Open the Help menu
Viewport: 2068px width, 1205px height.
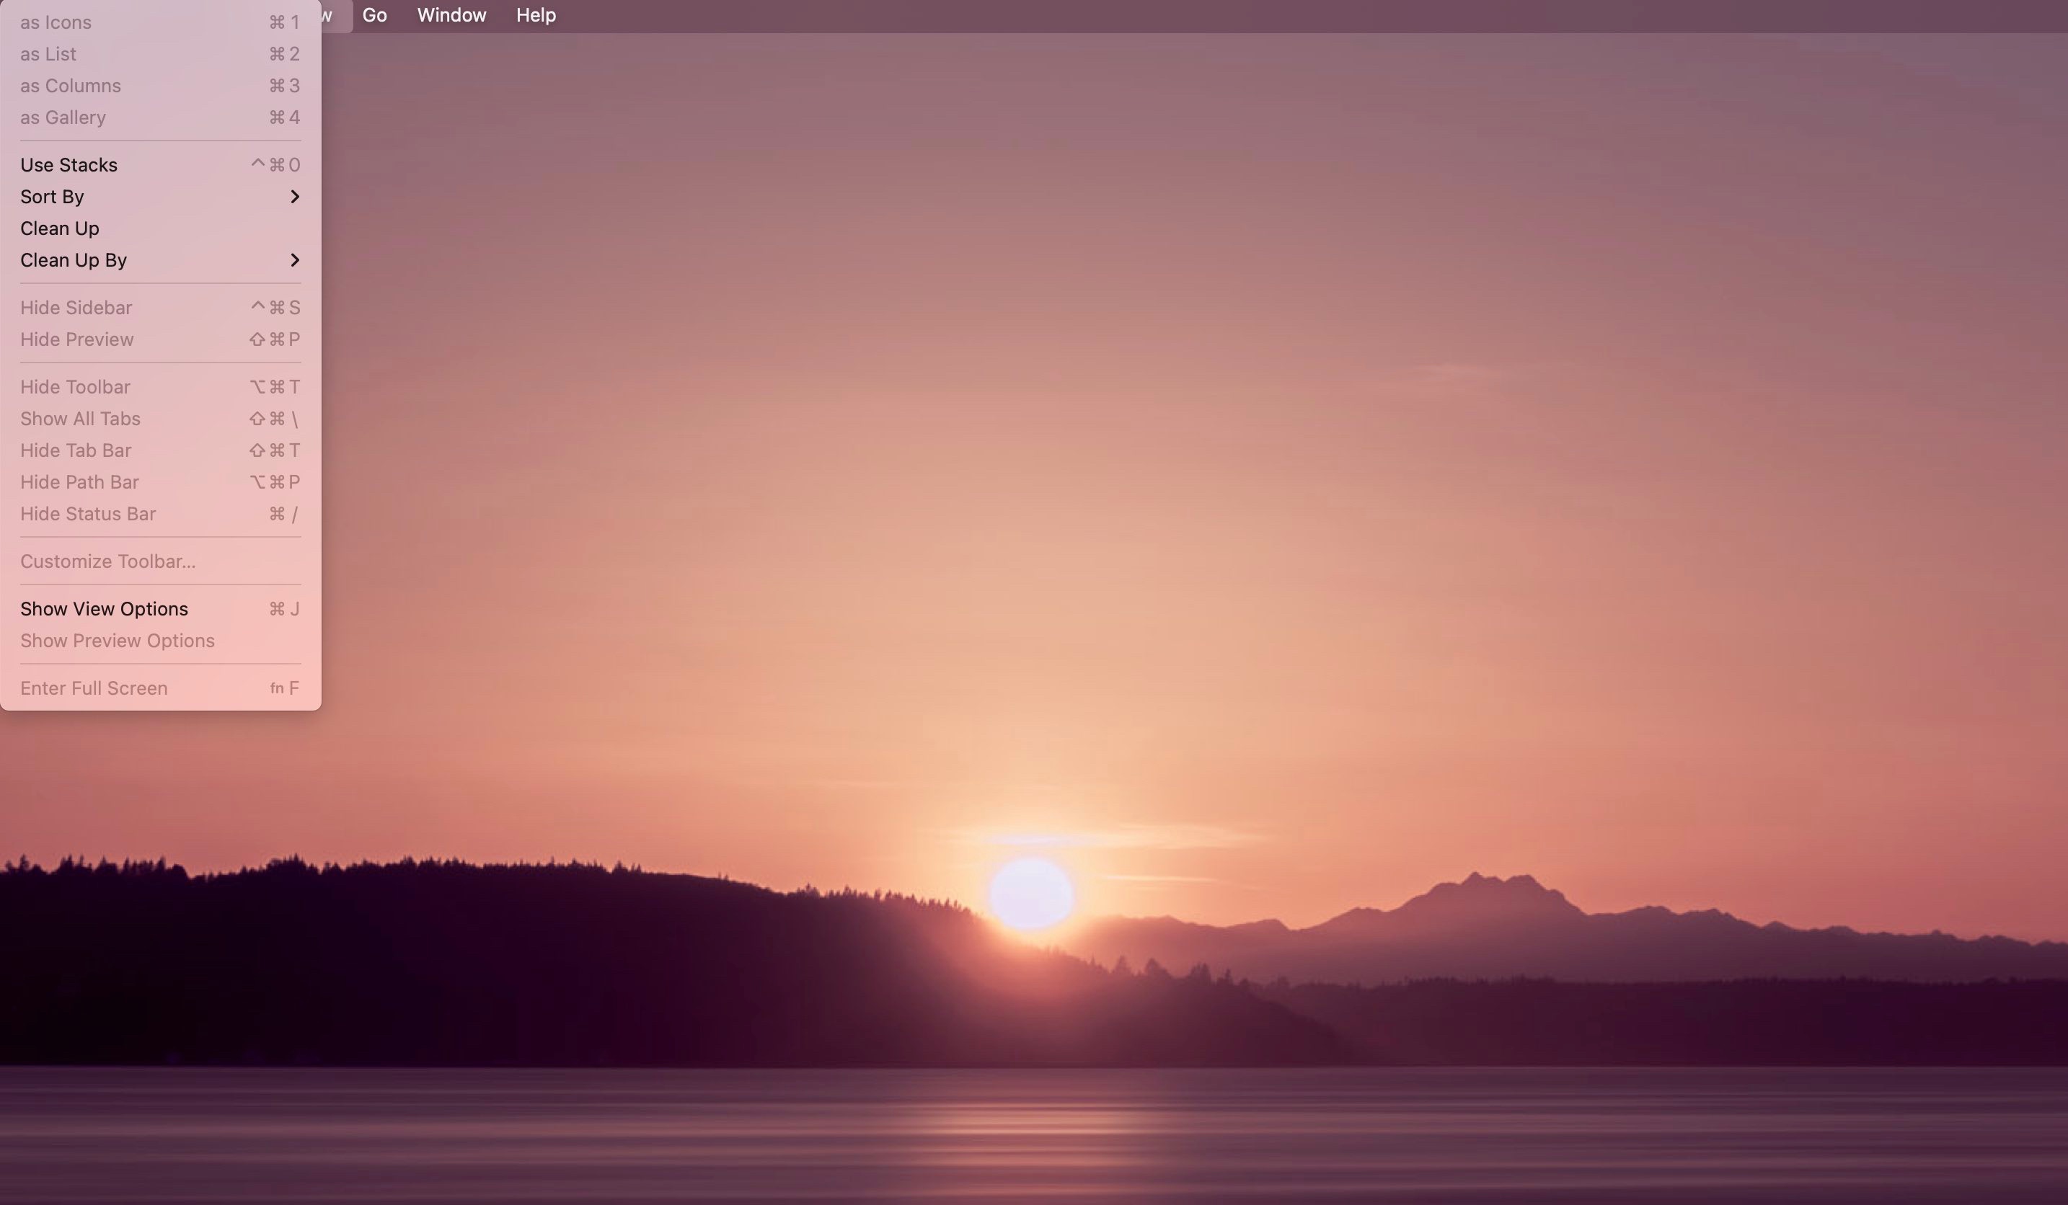pyautogui.click(x=536, y=14)
